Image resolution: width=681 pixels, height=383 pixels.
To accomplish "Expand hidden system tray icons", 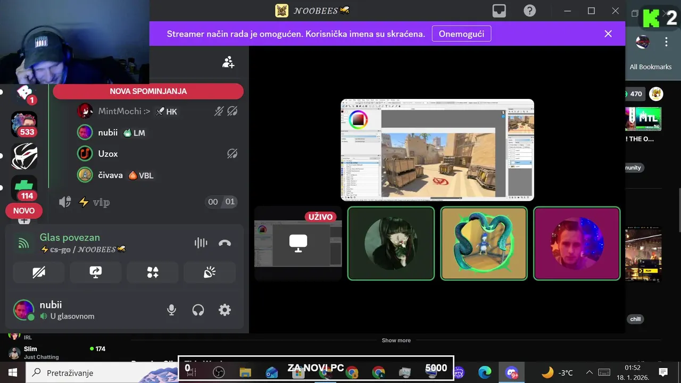I will [x=589, y=372].
